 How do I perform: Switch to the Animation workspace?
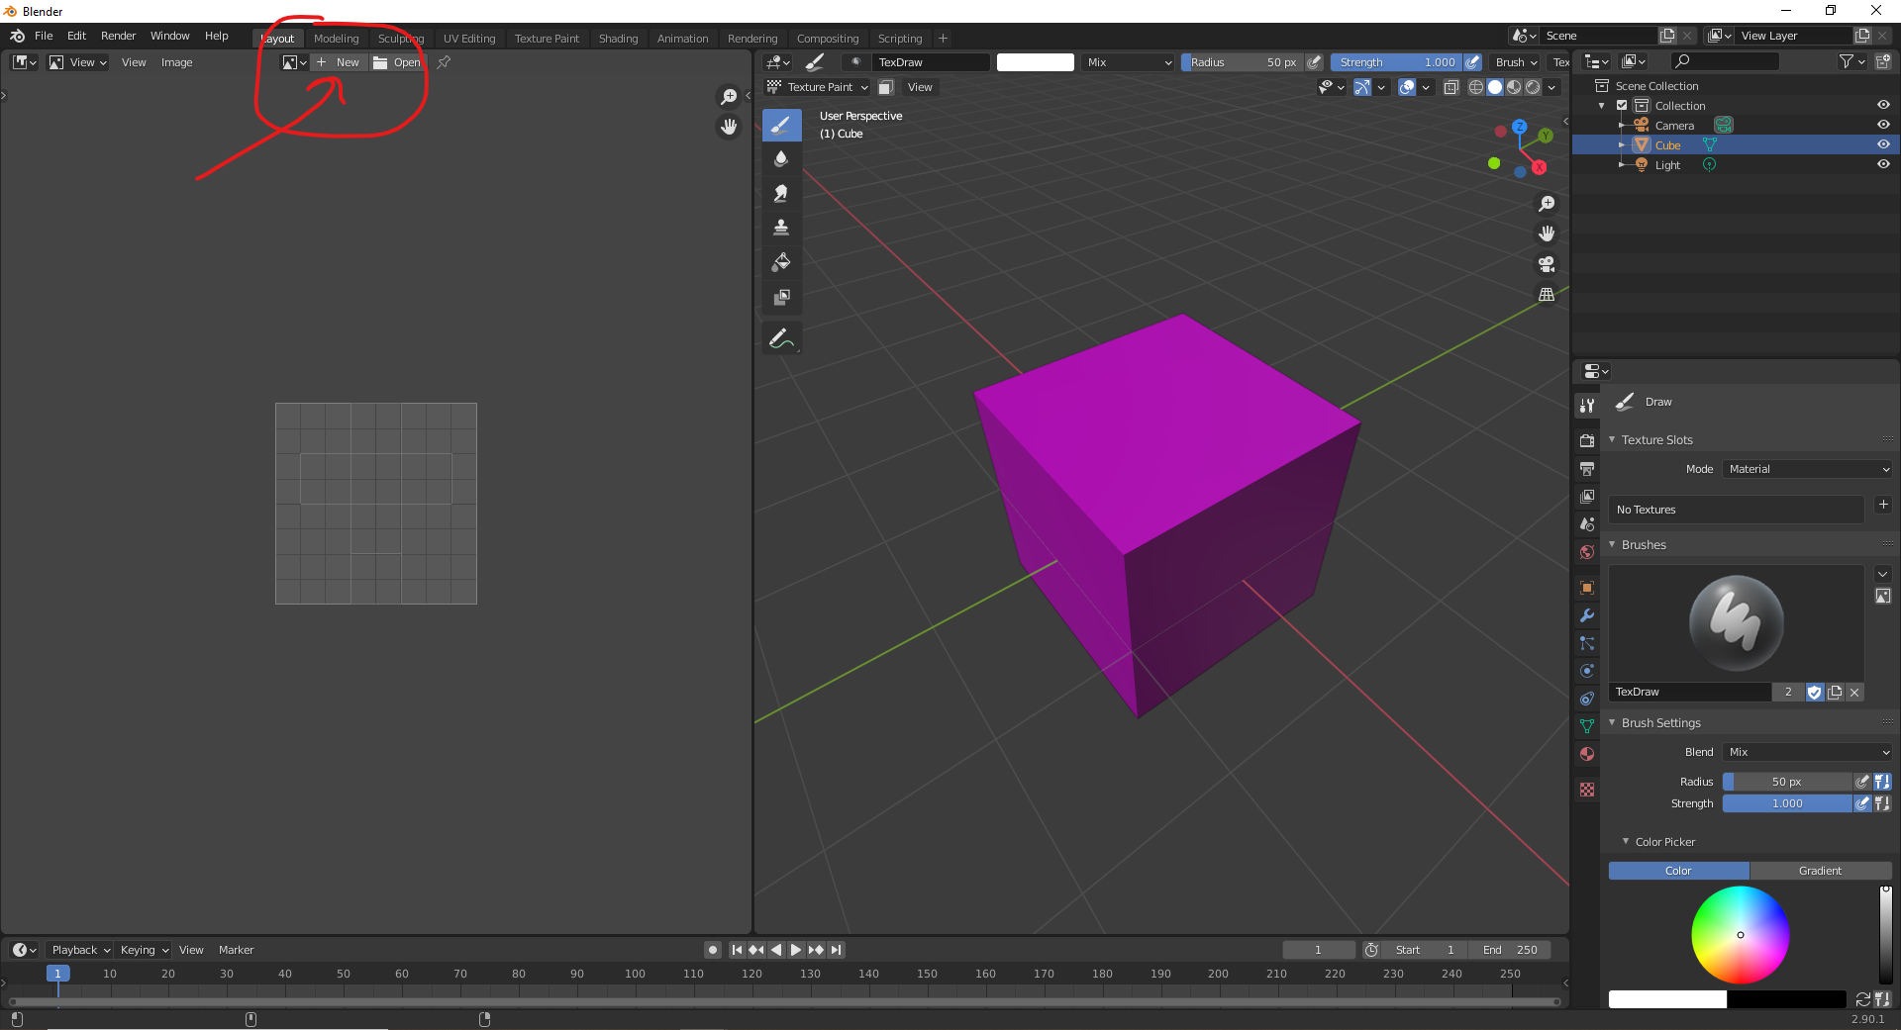[682, 39]
